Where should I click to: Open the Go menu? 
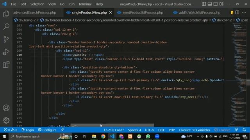(x=62, y=4)
